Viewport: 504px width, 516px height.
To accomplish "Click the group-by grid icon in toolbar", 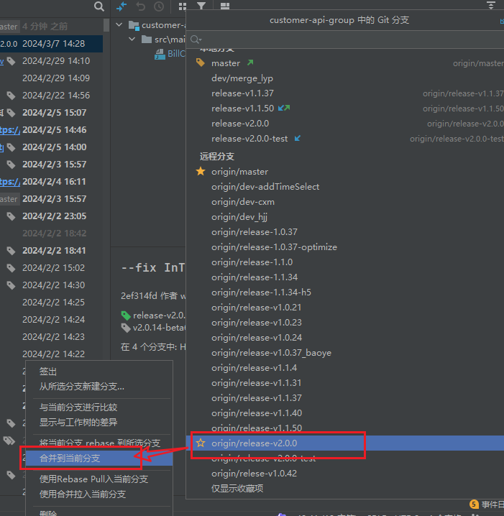I will click(x=183, y=6).
